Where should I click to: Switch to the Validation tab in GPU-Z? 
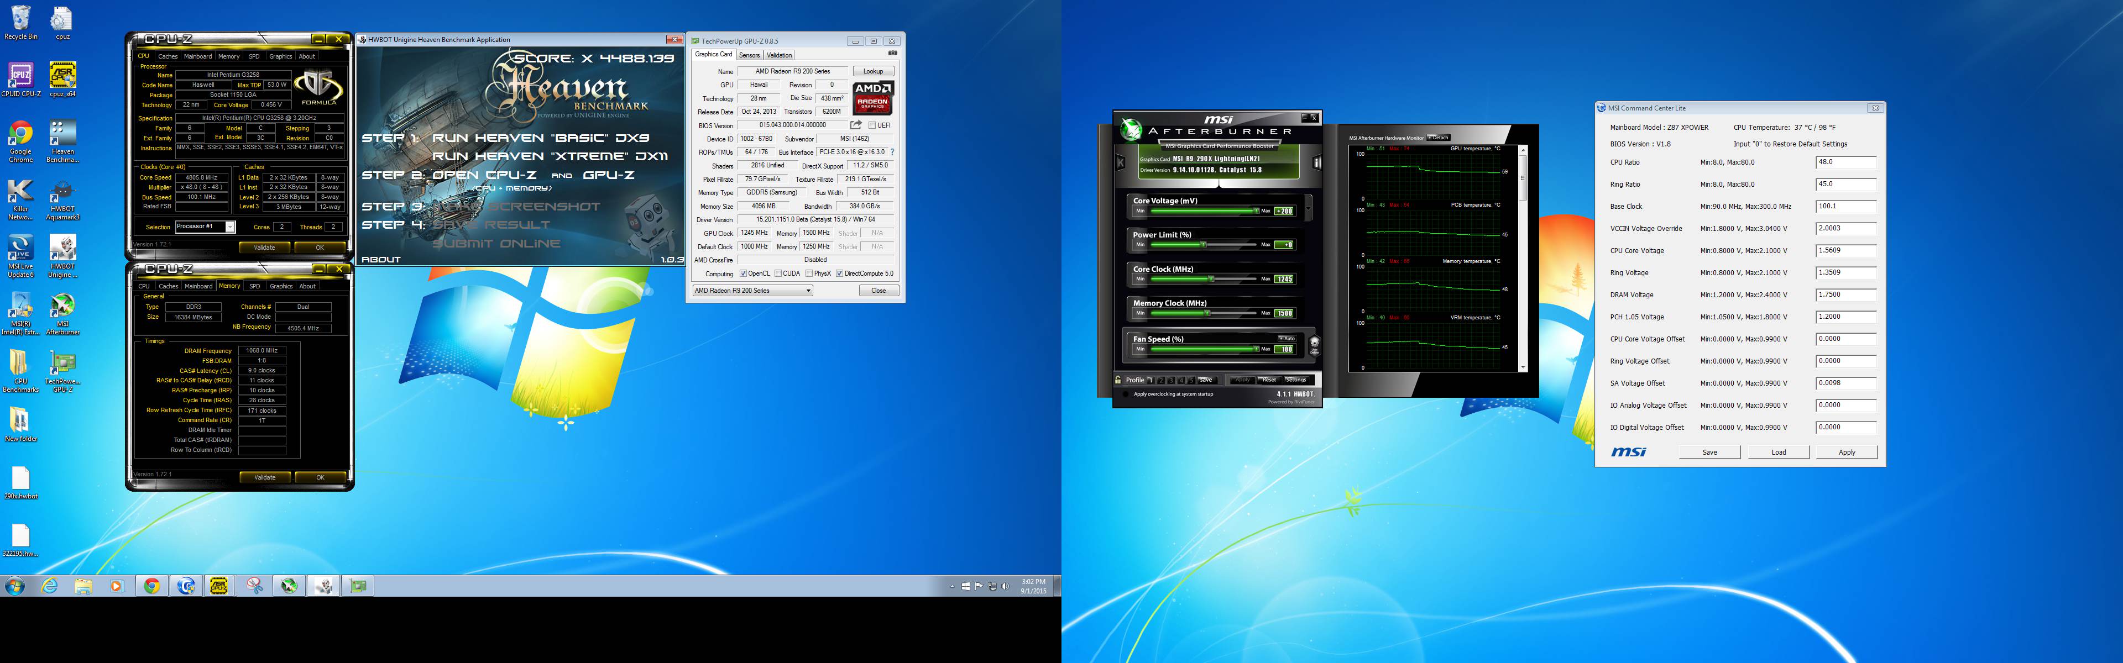[779, 55]
